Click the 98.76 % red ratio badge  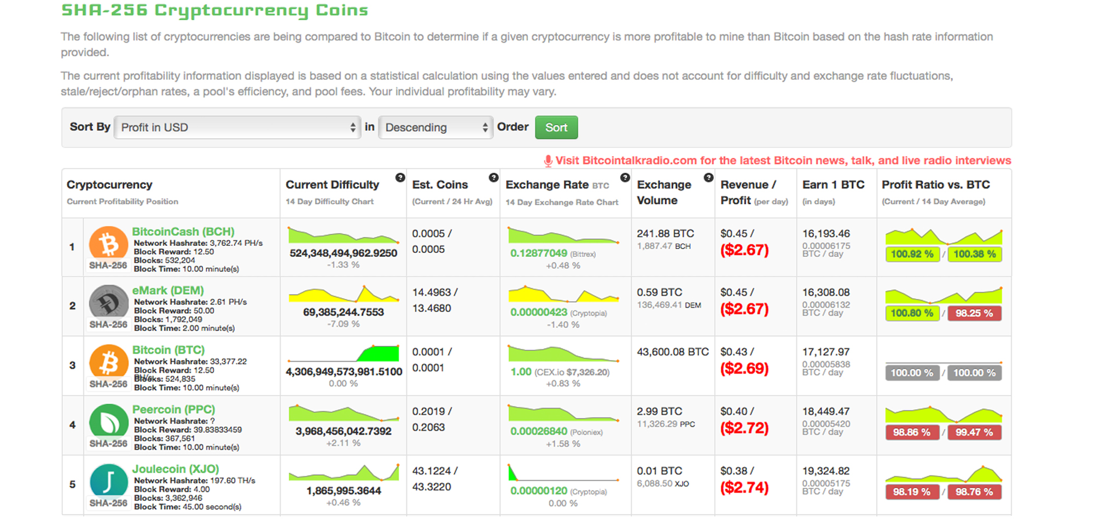[x=975, y=492]
